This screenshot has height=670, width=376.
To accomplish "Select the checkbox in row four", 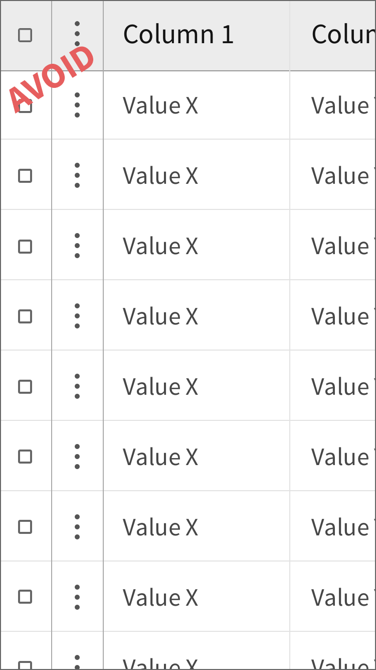I will pos(26,316).
